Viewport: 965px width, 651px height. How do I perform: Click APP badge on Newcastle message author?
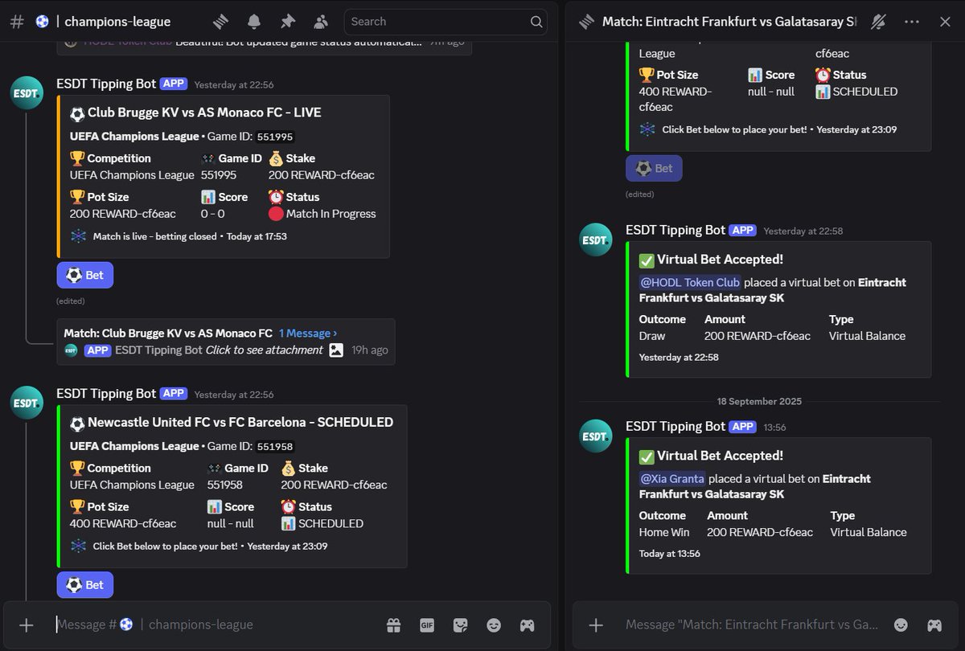click(x=174, y=394)
